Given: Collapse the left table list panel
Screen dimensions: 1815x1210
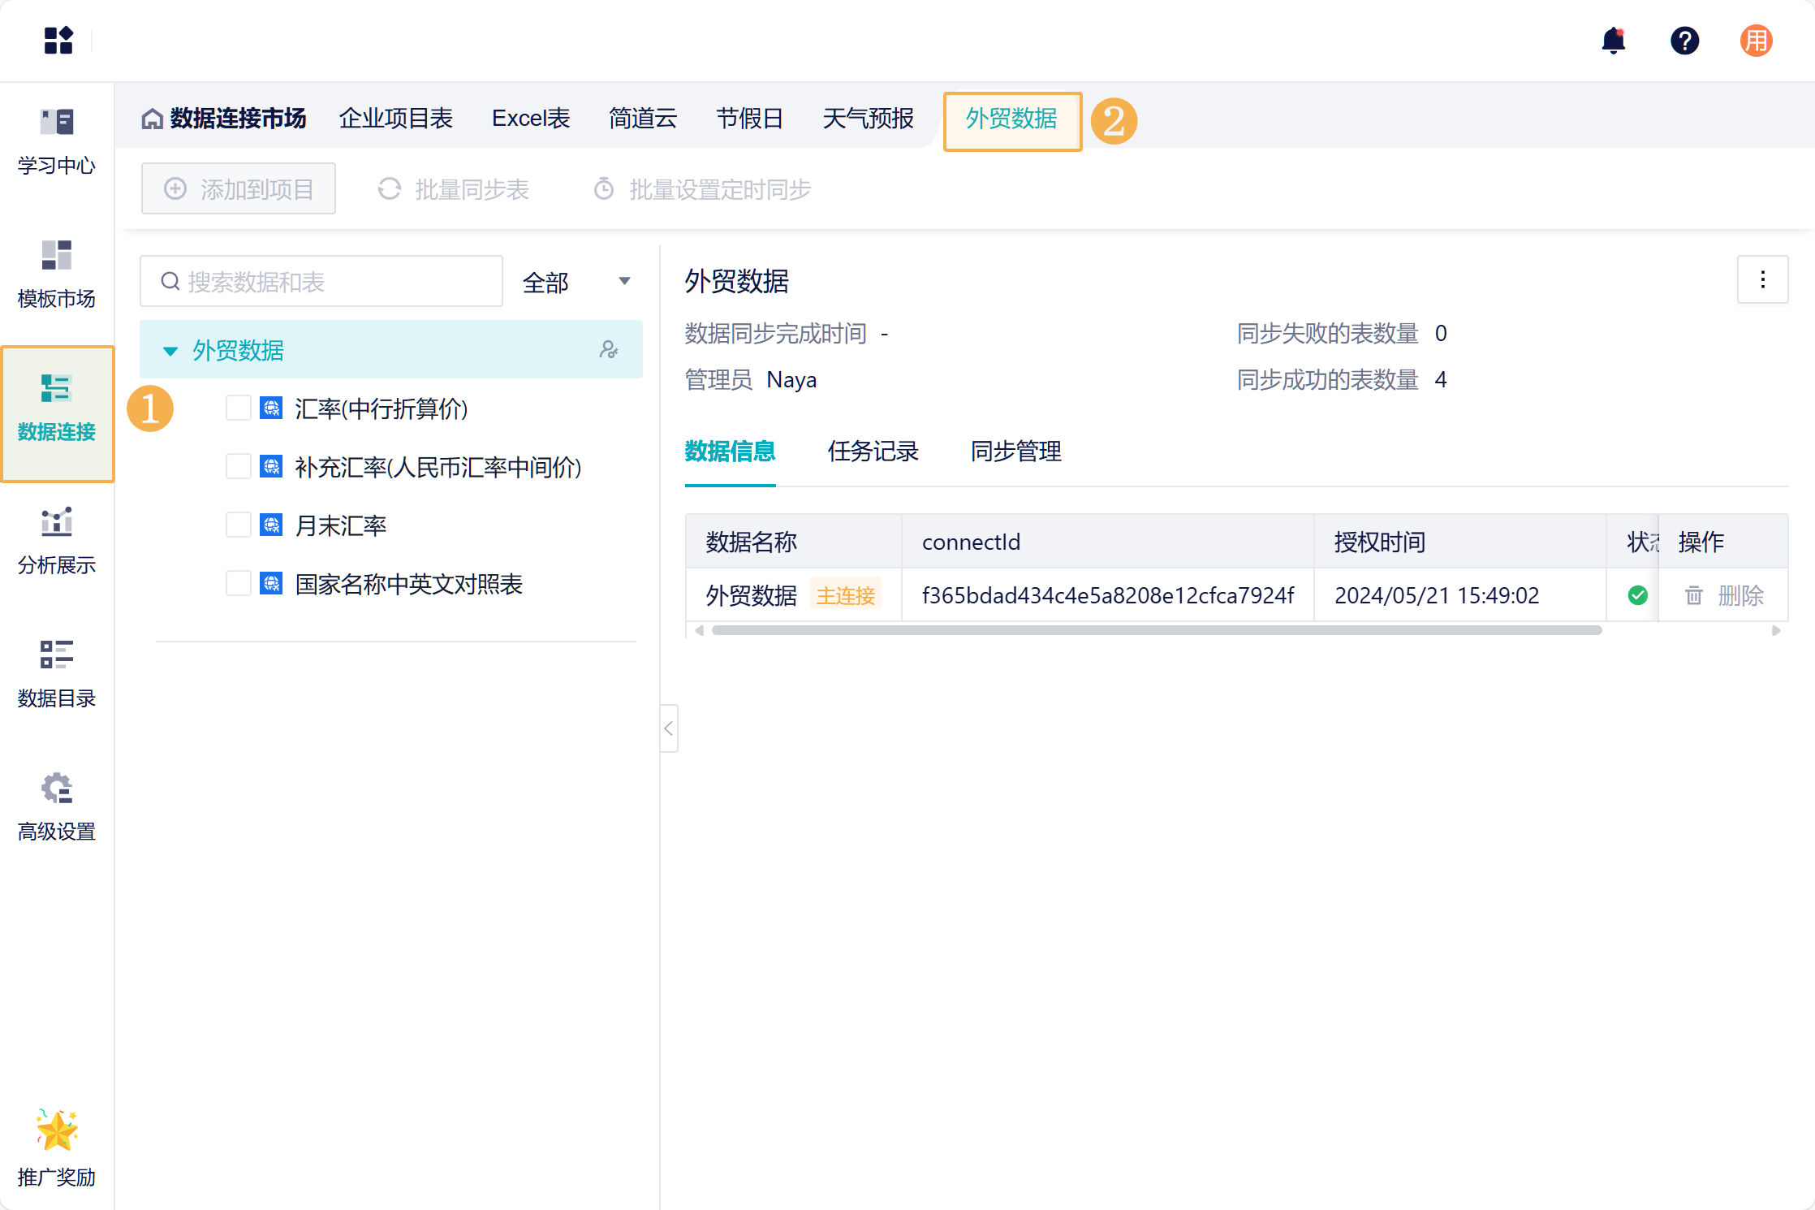Looking at the screenshot, I should tap(669, 728).
